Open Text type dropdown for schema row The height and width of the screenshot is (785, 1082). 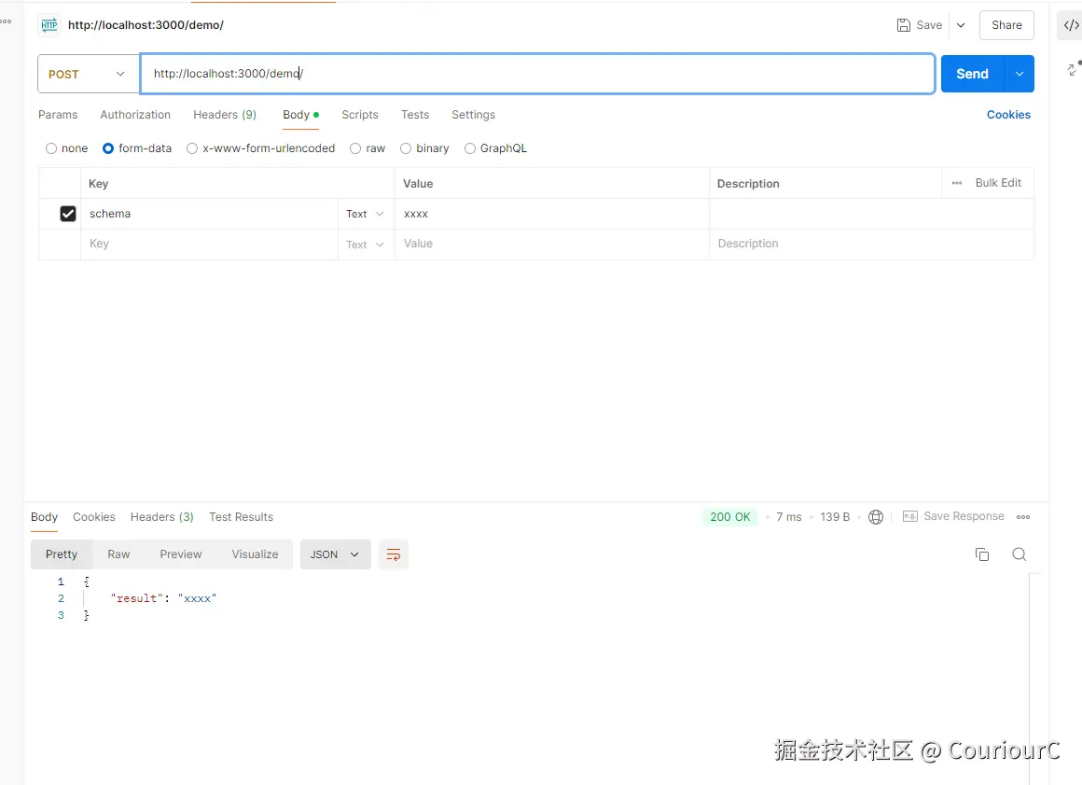click(365, 214)
